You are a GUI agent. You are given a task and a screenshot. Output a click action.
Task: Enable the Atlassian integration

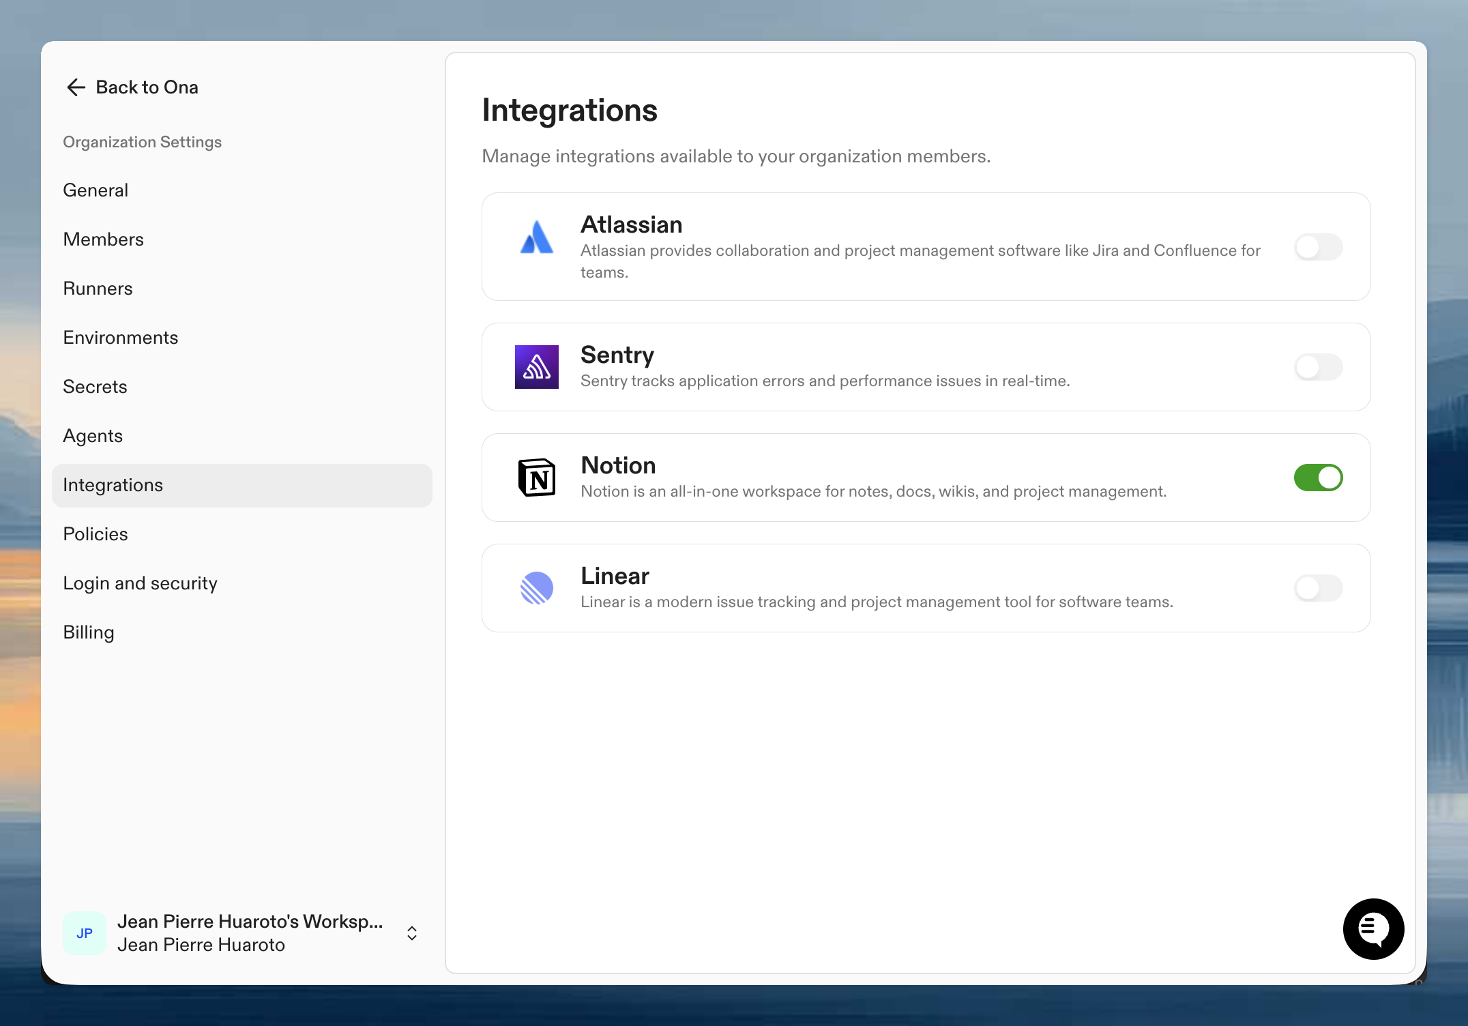[x=1318, y=247]
